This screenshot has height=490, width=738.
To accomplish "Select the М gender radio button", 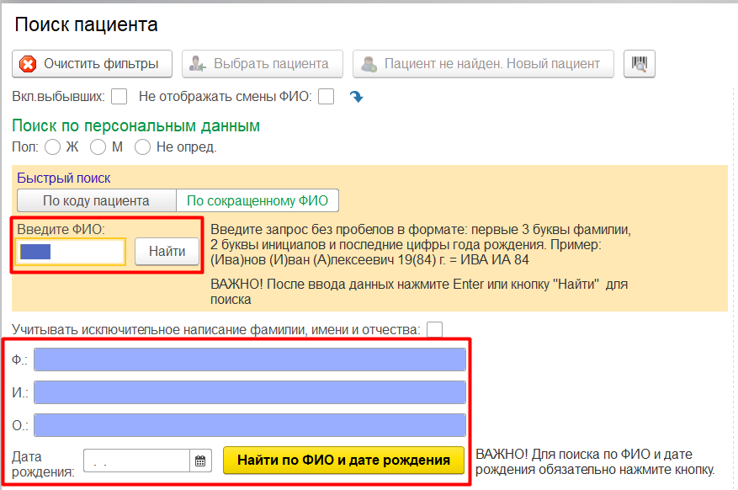I will click(98, 147).
